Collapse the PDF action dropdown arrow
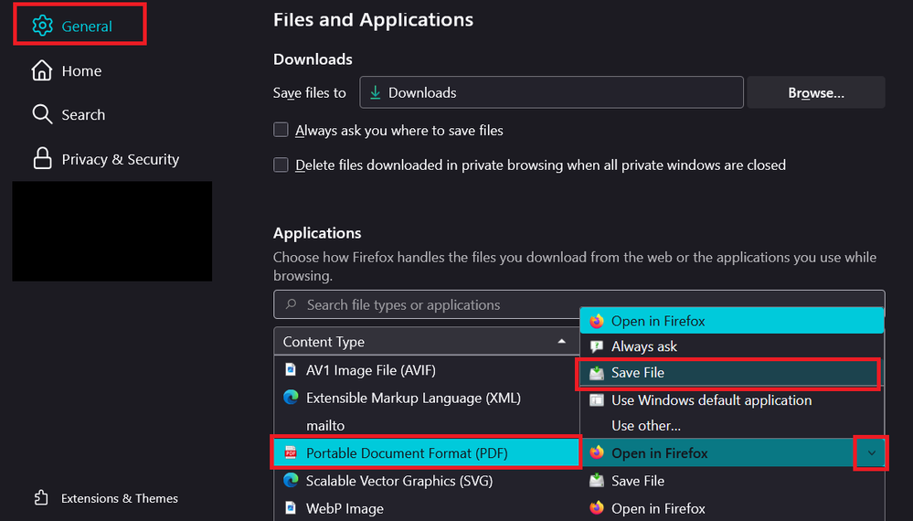 coord(871,452)
